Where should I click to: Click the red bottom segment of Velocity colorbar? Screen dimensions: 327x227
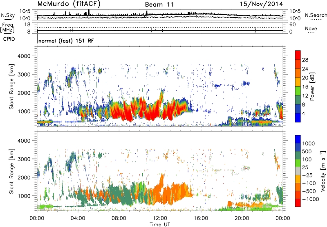[x=298, y=203]
